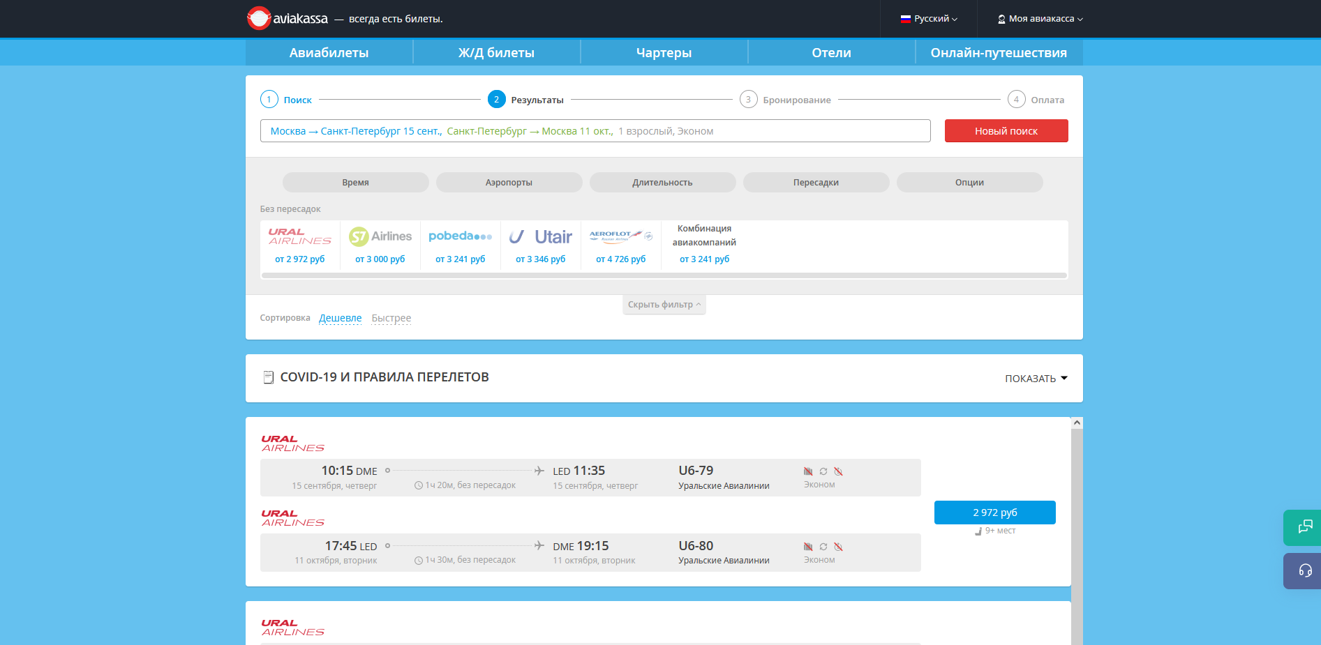
Task: Click the route summary search field
Action: pos(595,131)
